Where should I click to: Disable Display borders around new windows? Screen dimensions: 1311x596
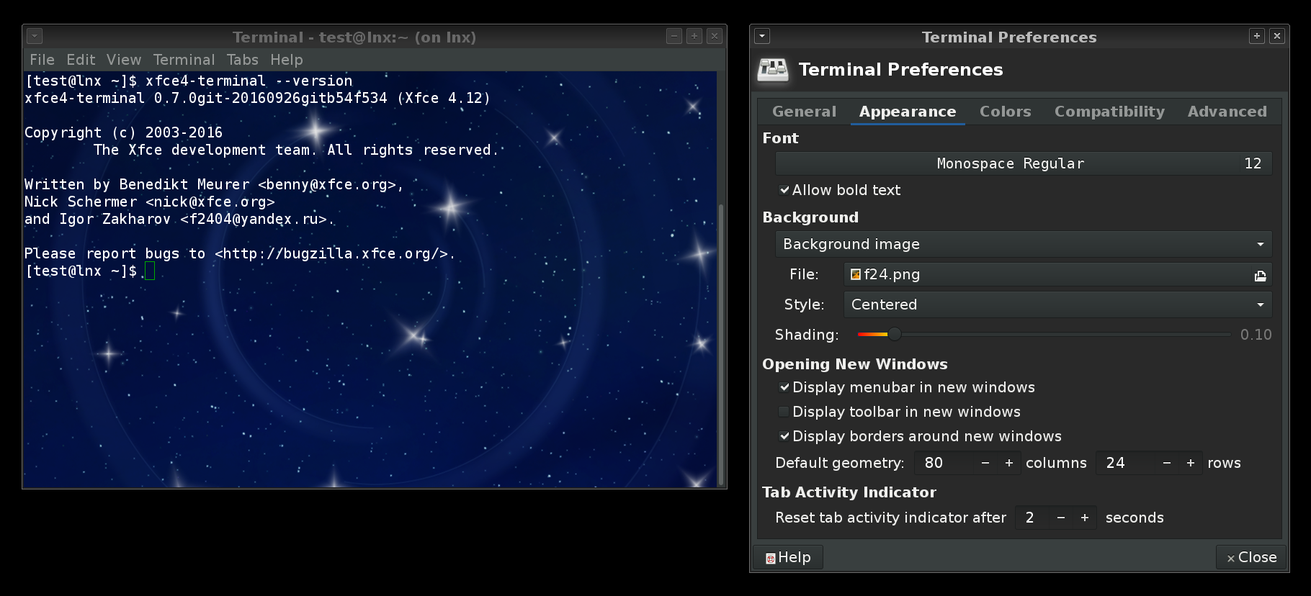(784, 436)
